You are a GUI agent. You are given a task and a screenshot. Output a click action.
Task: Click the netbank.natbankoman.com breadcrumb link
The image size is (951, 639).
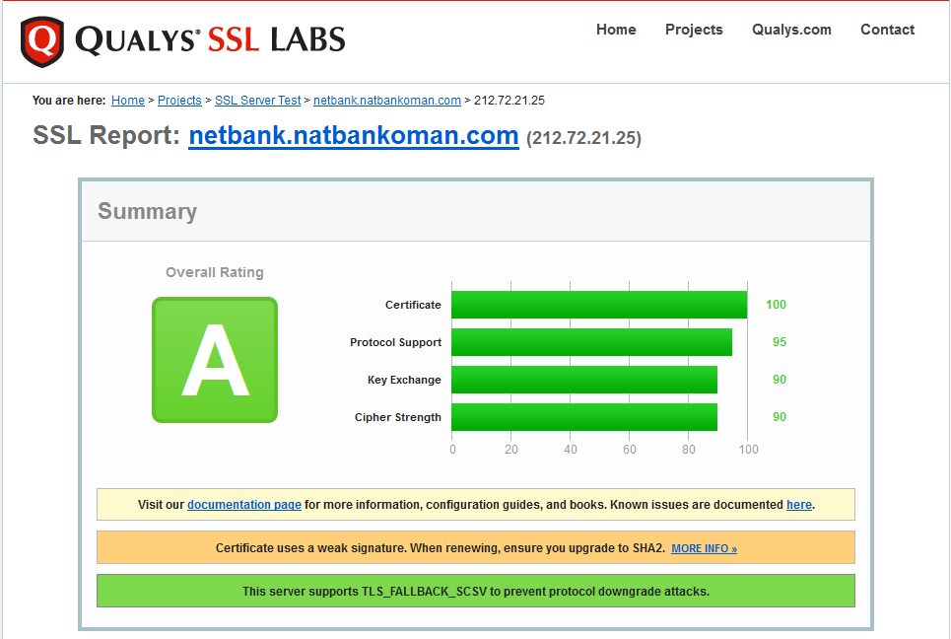coord(387,101)
